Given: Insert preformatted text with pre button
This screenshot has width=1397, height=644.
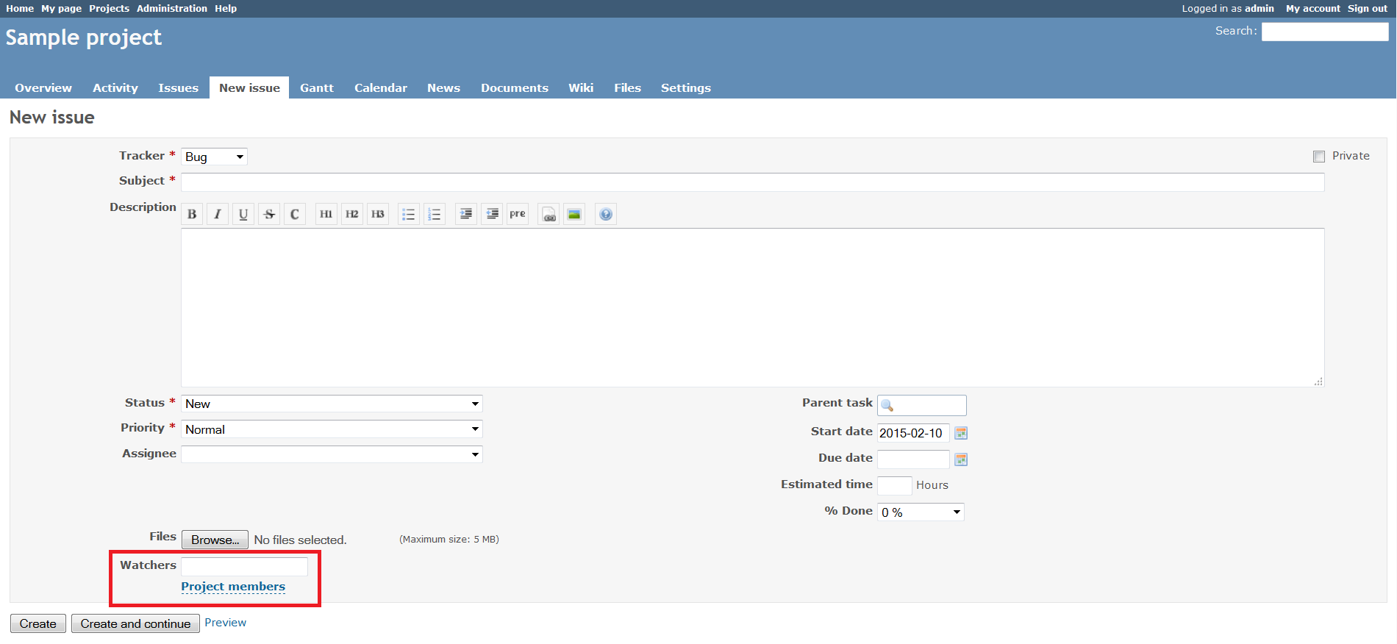Looking at the screenshot, I should tap(518, 214).
